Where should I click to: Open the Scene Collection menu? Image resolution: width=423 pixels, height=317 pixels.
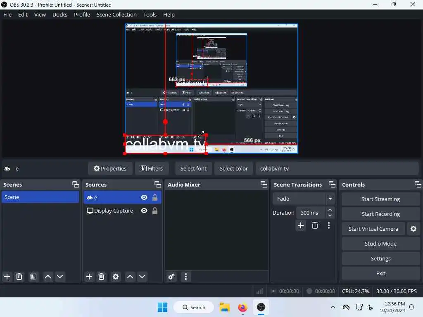(116, 14)
